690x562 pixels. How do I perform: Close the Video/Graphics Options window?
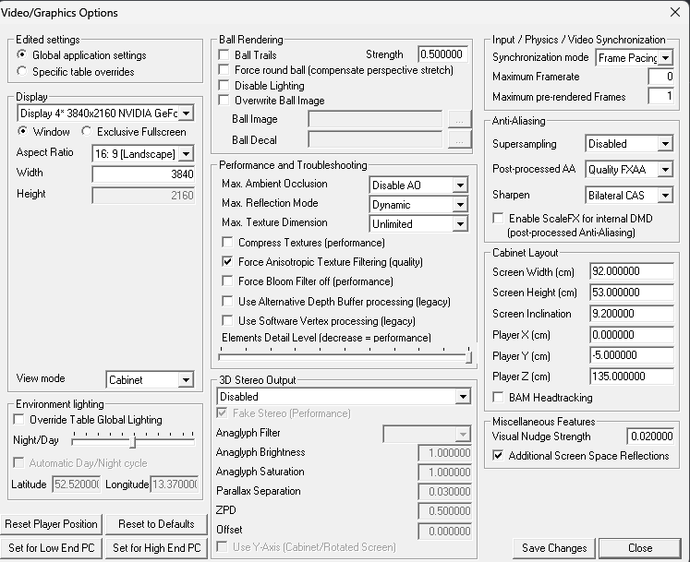pyautogui.click(x=674, y=12)
